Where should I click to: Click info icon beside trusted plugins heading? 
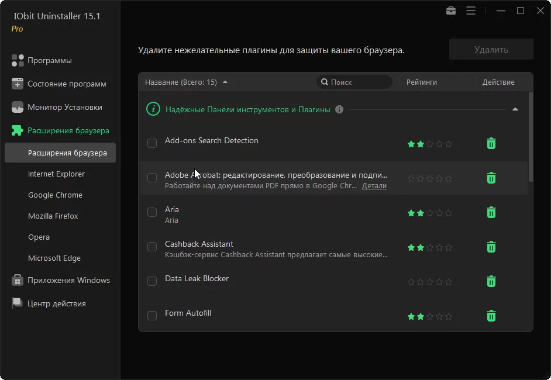(339, 109)
